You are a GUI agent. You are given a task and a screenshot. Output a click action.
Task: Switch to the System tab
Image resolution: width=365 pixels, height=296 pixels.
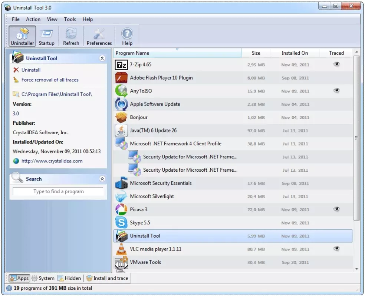[x=43, y=278]
